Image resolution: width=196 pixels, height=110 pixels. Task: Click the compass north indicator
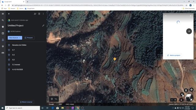pos(181,100)
